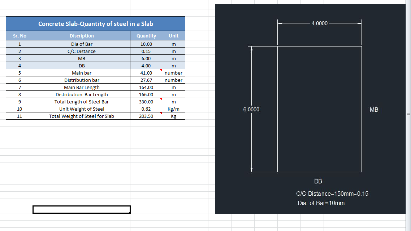
Task: Click the 4.0000 dimension label in the diagram
Action: point(319,23)
